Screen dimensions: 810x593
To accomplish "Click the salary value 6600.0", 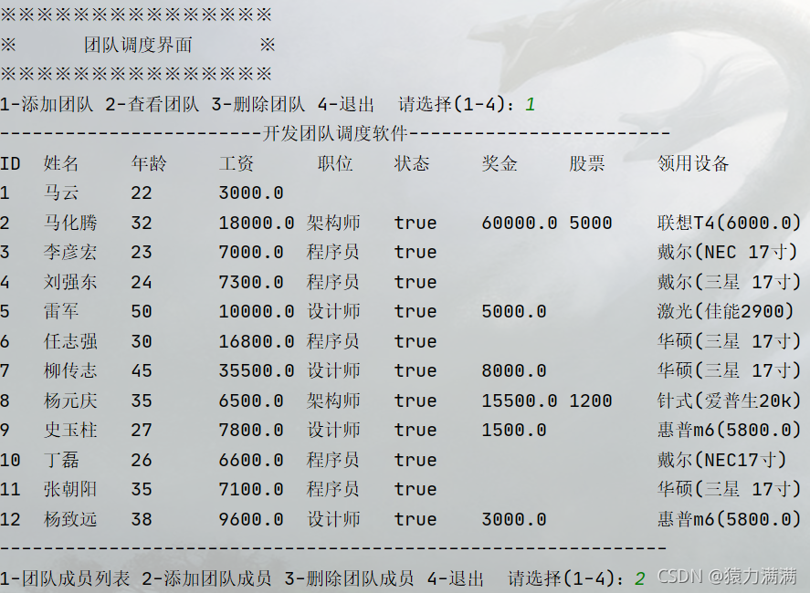I will point(251,461).
